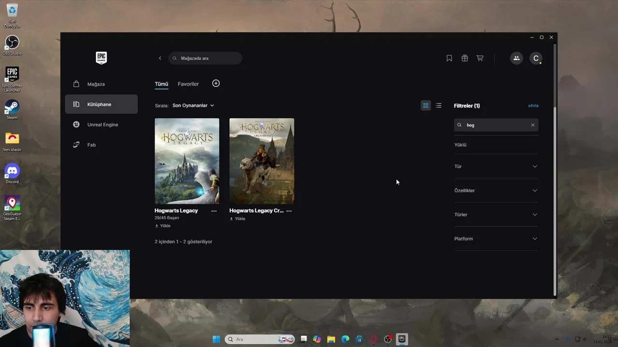
Task: Open the Recycle Bin desktop icon
Action: 12,15
